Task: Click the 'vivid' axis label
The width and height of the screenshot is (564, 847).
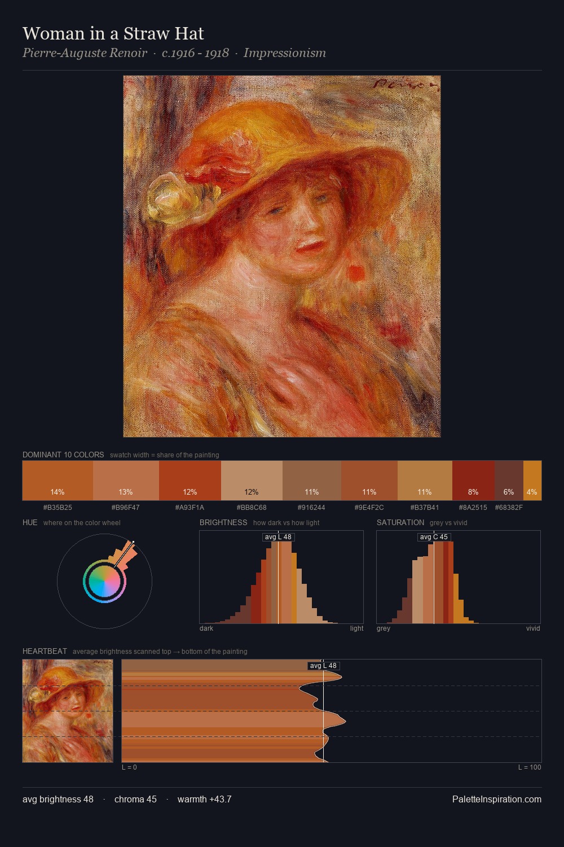Action: (533, 628)
